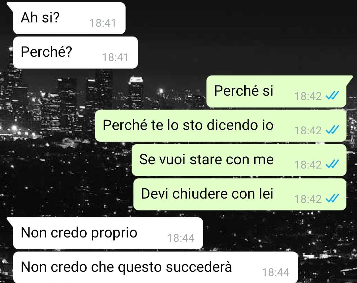Screen dimensions: 357x283
Task: Tap the 18:42 timestamp on 'Perché si'
Action: click(x=308, y=96)
